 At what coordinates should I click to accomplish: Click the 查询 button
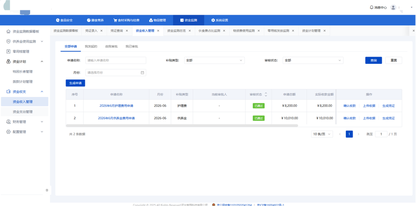point(373,60)
